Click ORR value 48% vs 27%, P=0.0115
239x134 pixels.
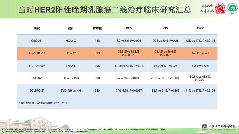[200, 41]
